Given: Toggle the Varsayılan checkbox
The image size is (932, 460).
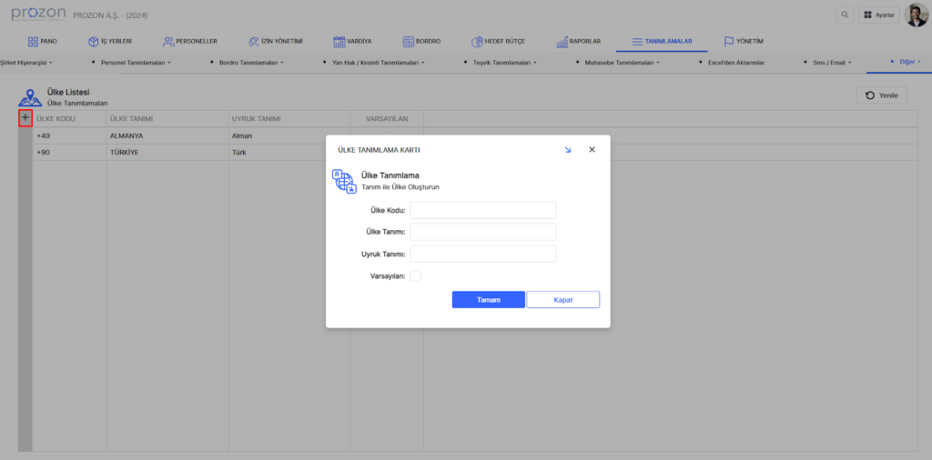Looking at the screenshot, I should click(x=416, y=275).
